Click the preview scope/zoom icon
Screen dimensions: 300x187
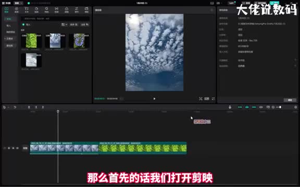(201, 99)
